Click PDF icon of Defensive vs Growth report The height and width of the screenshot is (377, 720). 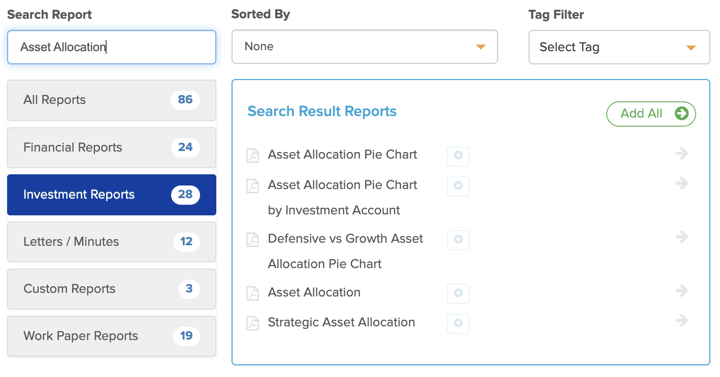point(252,239)
